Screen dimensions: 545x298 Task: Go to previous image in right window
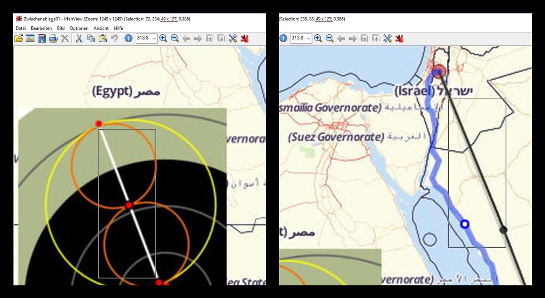[342, 39]
